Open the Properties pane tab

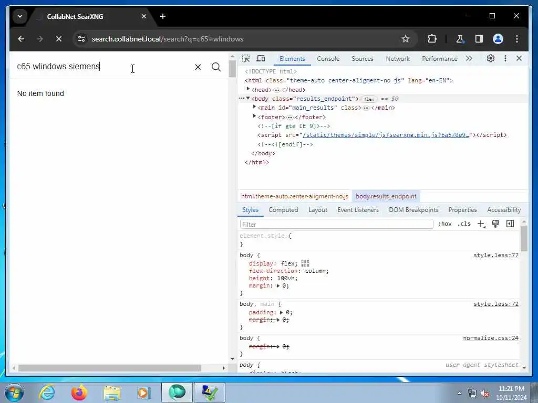pos(462,210)
